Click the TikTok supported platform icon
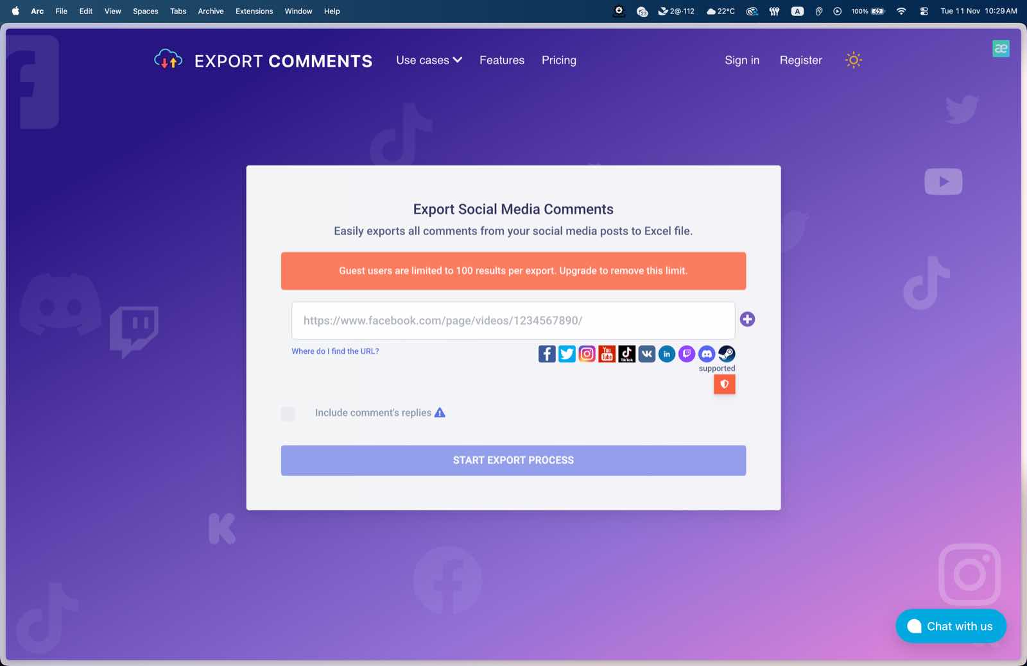 click(x=626, y=354)
